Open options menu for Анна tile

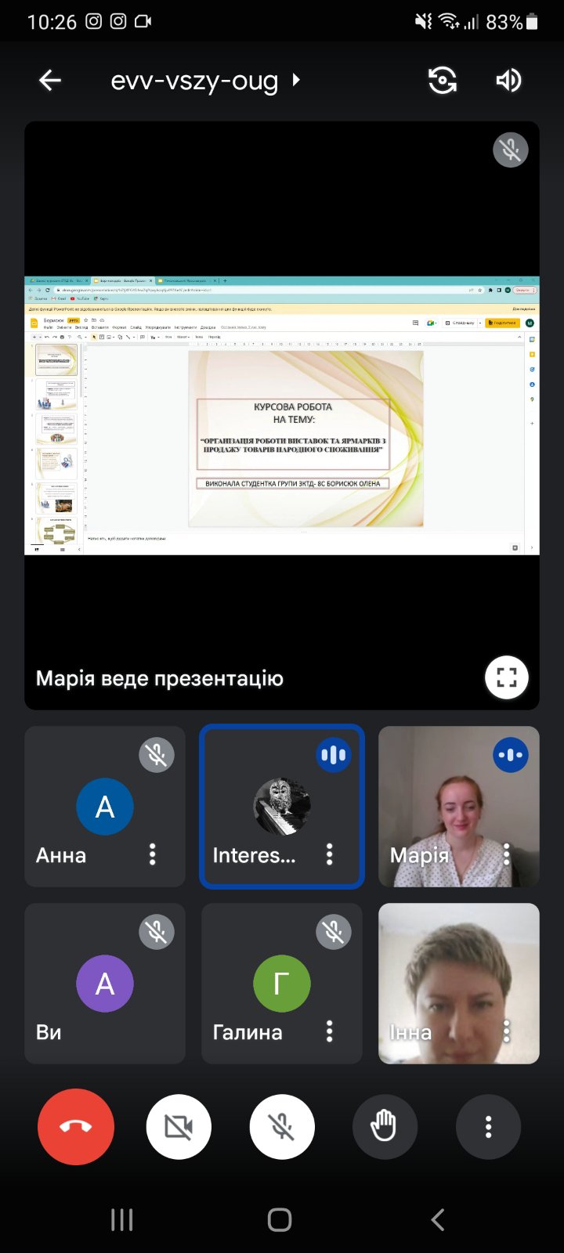click(x=153, y=854)
